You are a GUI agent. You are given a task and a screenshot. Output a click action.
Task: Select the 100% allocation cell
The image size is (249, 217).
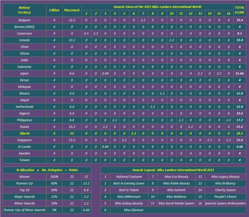pos(54,177)
